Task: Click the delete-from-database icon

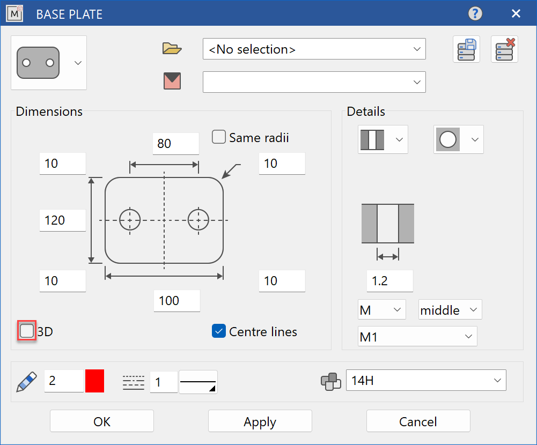Action: pyautogui.click(x=504, y=49)
